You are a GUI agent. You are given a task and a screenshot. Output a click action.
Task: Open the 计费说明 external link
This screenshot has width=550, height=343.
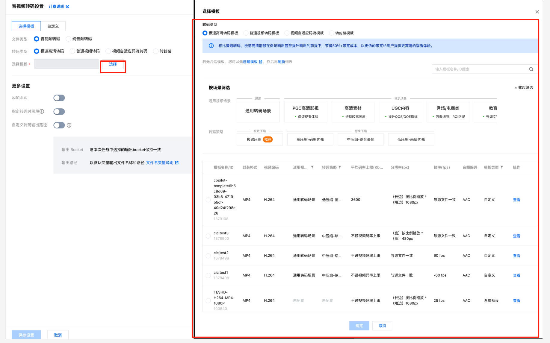click(59, 7)
